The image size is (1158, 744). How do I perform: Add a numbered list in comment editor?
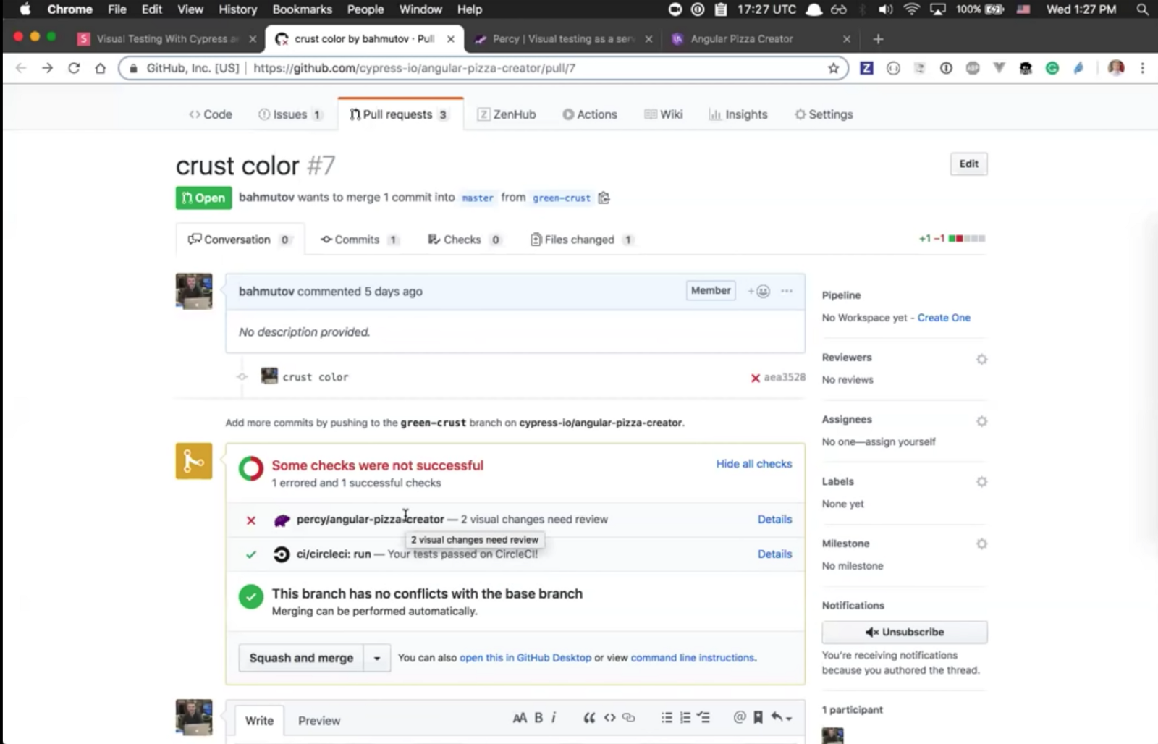tap(685, 718)
